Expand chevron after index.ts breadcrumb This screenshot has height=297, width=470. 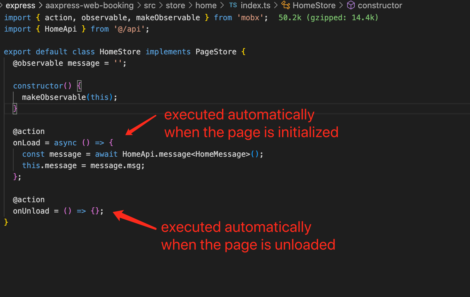click(x=276, y=5)
